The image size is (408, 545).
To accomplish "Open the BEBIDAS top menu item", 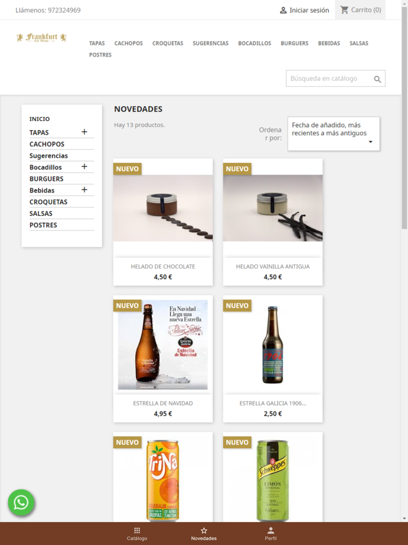I will (329, 43).
